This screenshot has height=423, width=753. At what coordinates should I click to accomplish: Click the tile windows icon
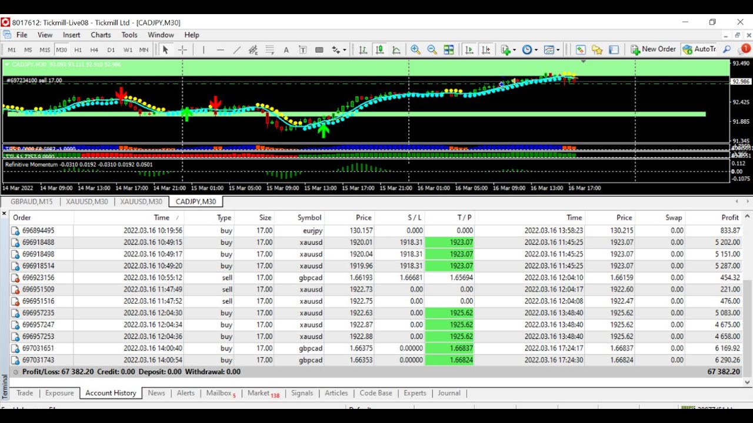pyautogui.click(x=448, y=50)
